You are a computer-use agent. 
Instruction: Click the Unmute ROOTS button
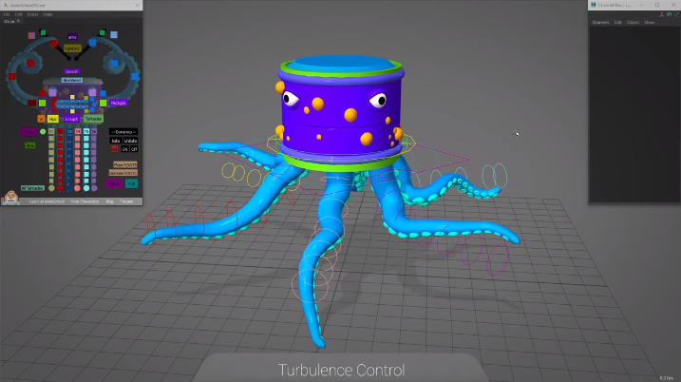pyautogui.click(x=123, y=173)
